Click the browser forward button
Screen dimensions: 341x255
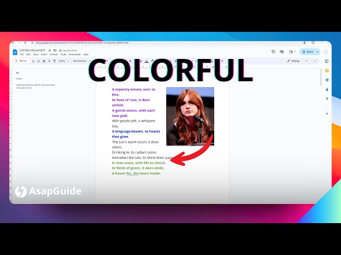tap(19, 43)
